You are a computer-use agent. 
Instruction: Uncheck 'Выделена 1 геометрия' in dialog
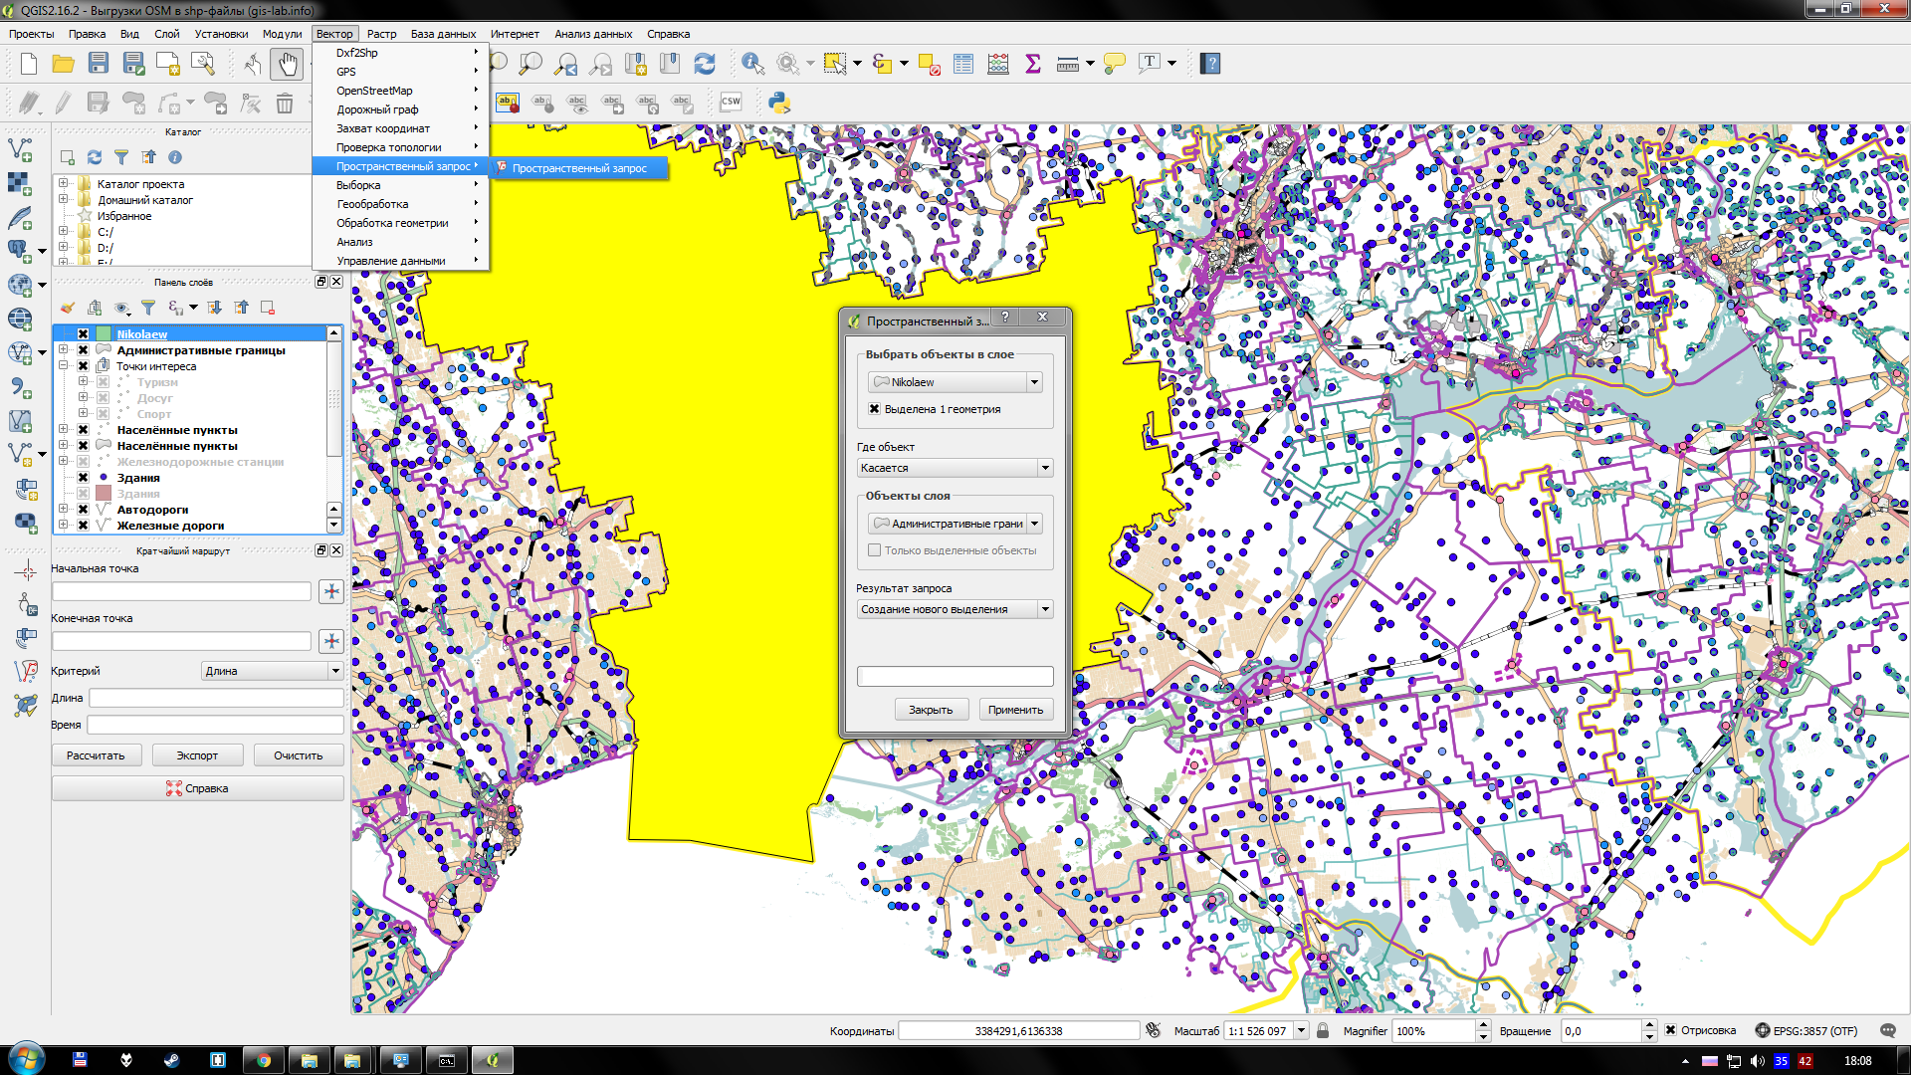point(874,409)
